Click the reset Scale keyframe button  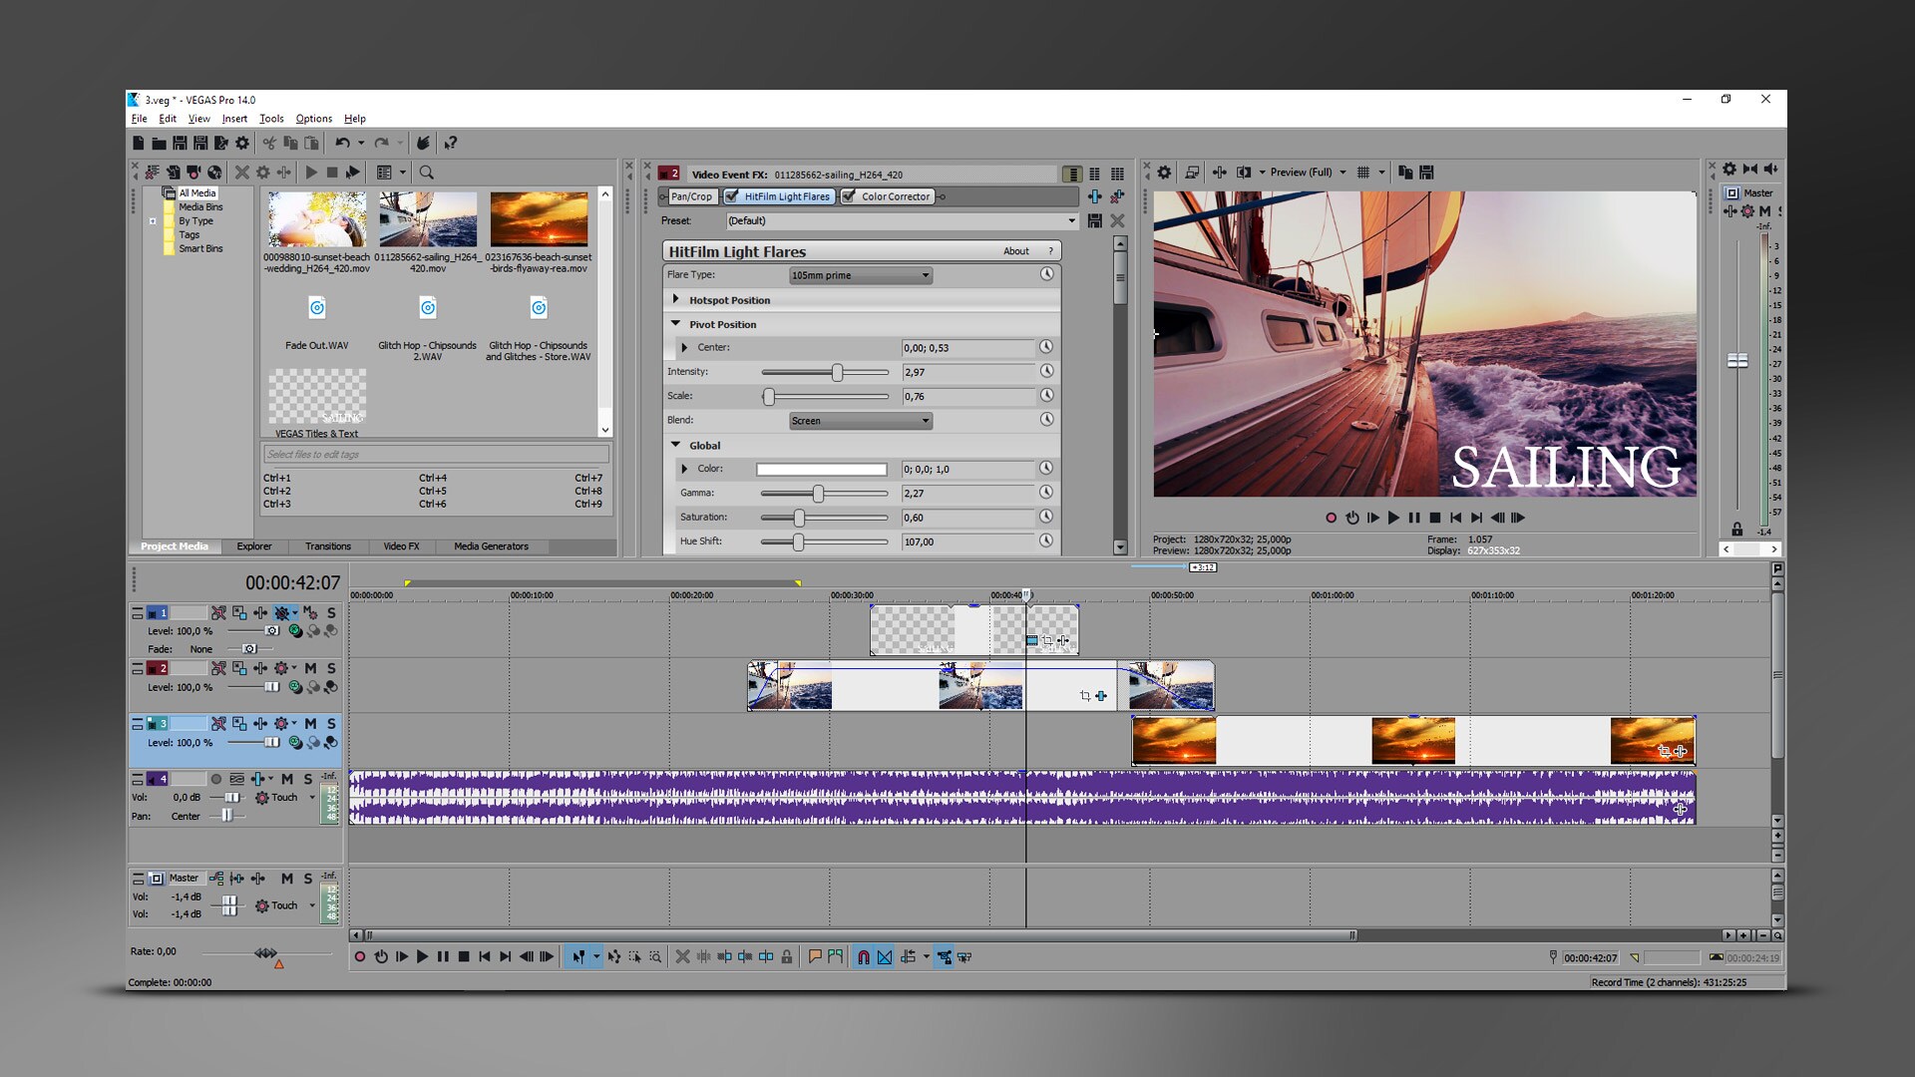click(x=1045, y=395)
